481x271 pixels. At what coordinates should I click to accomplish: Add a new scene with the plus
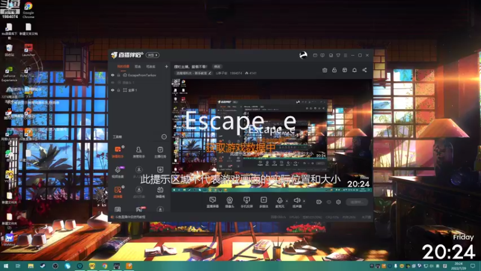167,66
